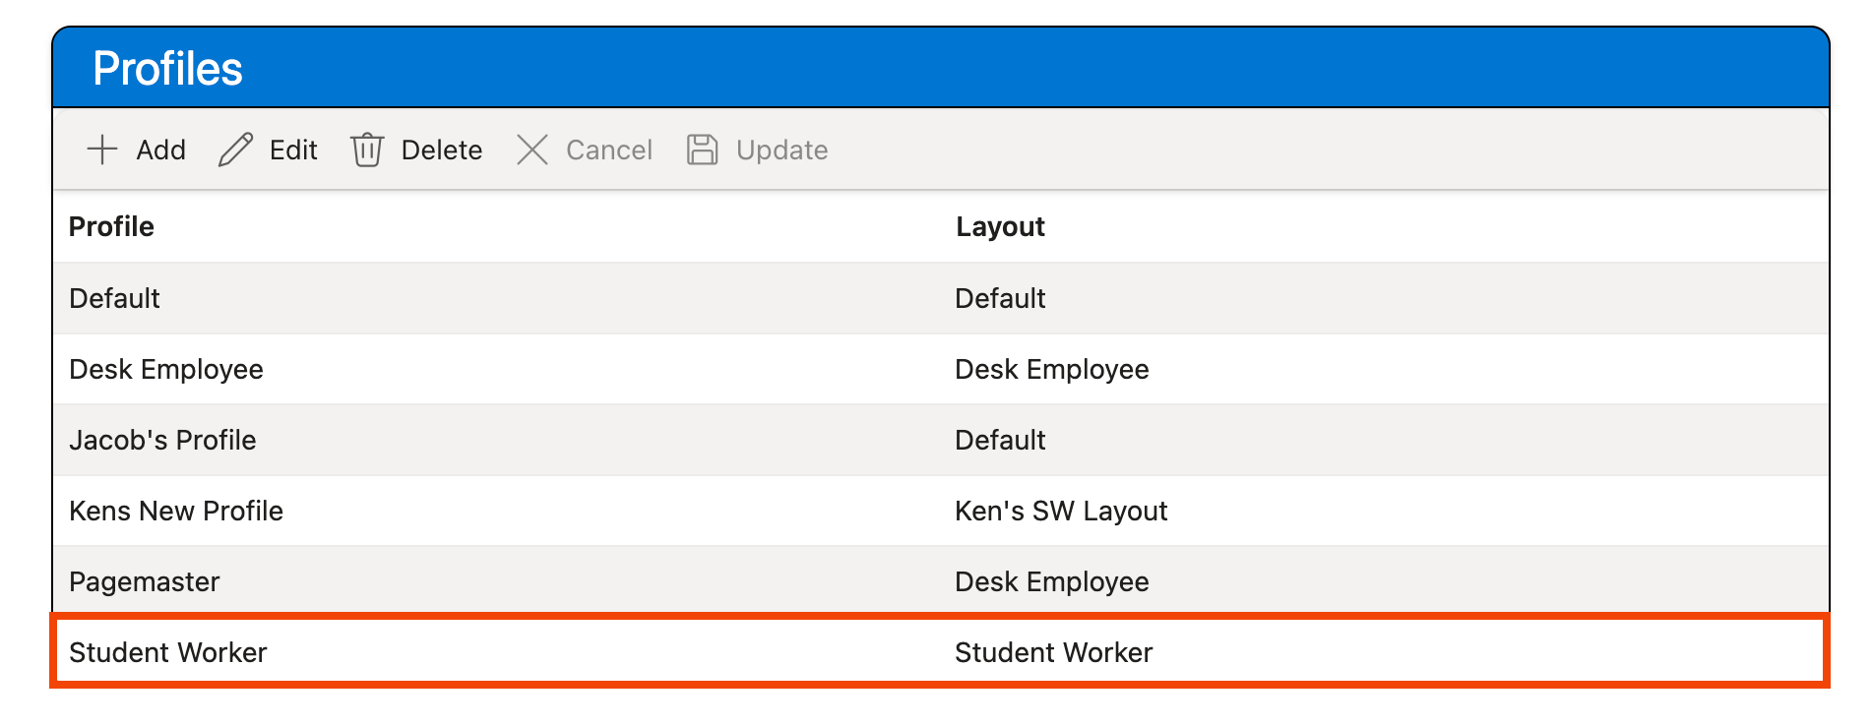Click the plus icon for Add

coord(102,150)
